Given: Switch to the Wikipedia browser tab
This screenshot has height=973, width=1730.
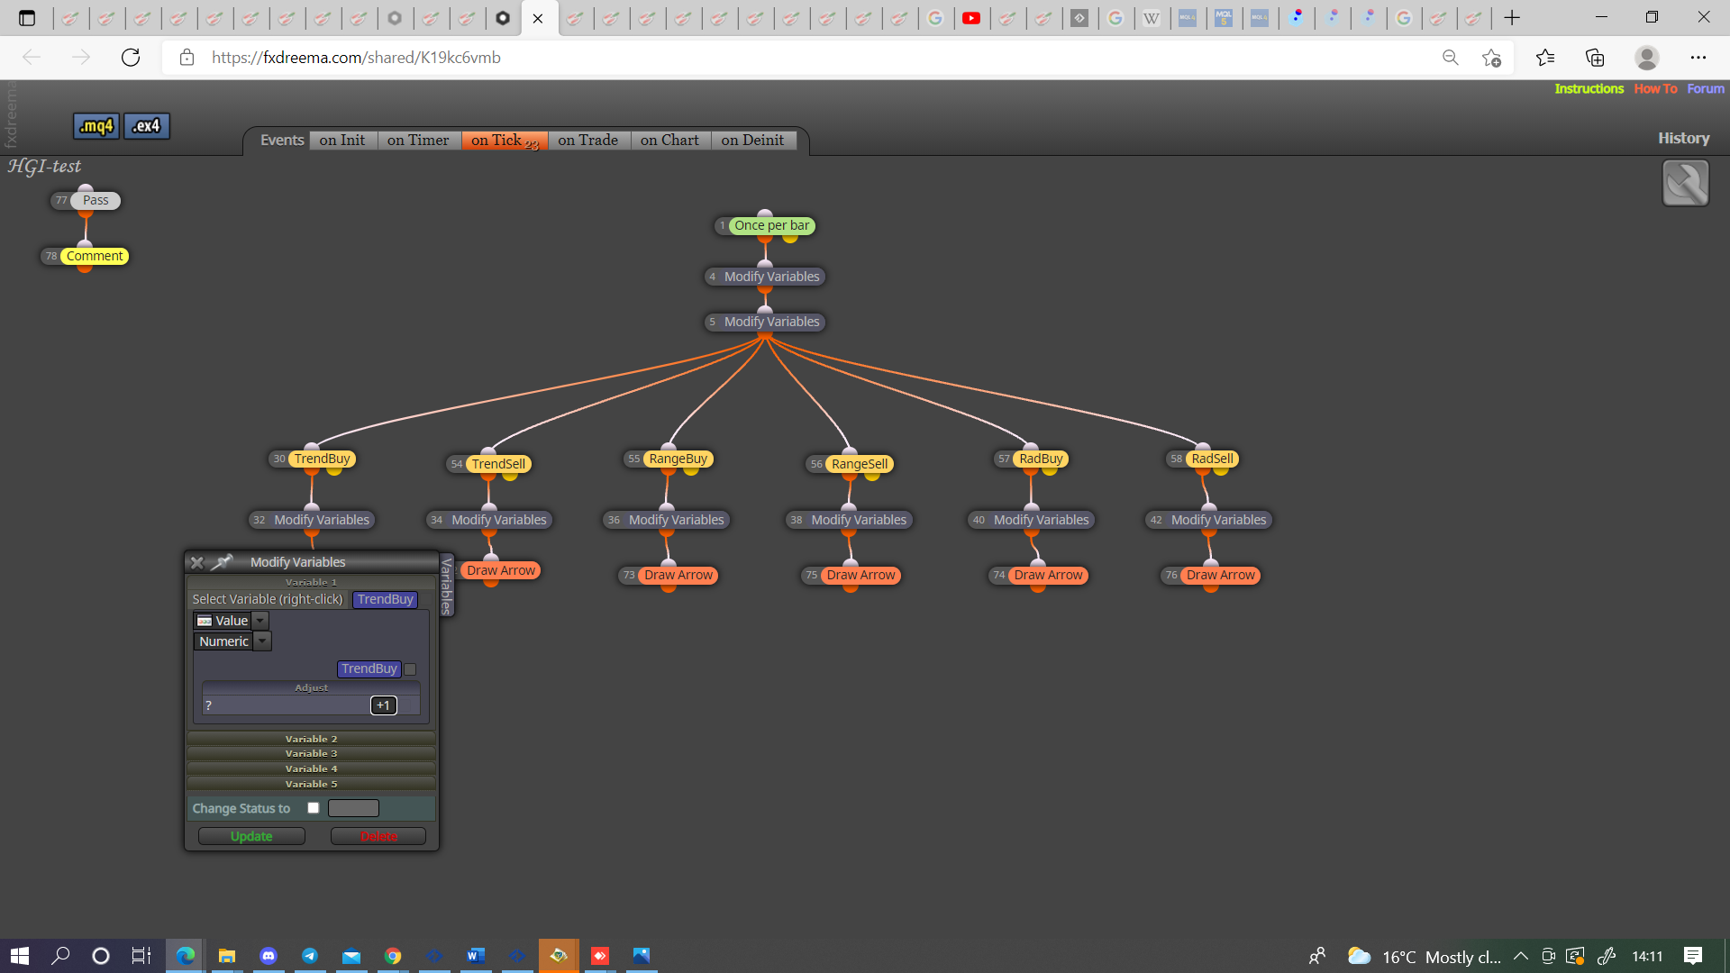Looking at the screenshot, I should tap(1152, 18).
